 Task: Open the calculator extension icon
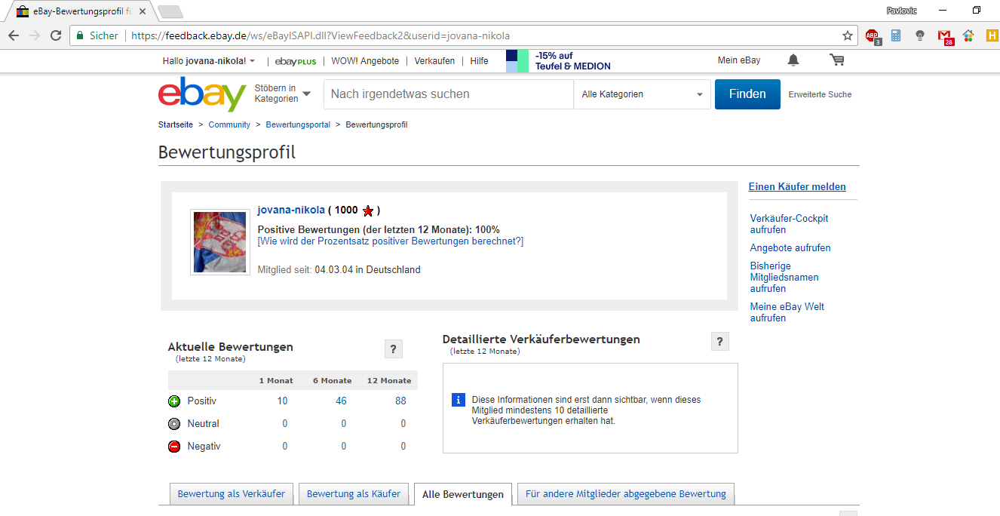(x=896, y=35)
